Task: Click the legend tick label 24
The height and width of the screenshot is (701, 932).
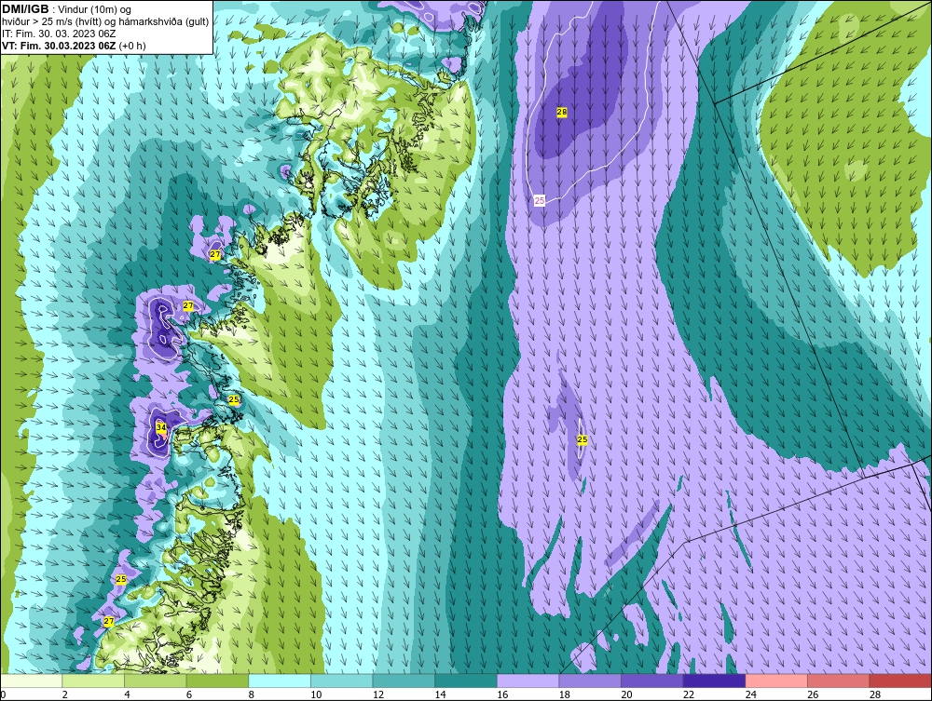Action: 750,694
